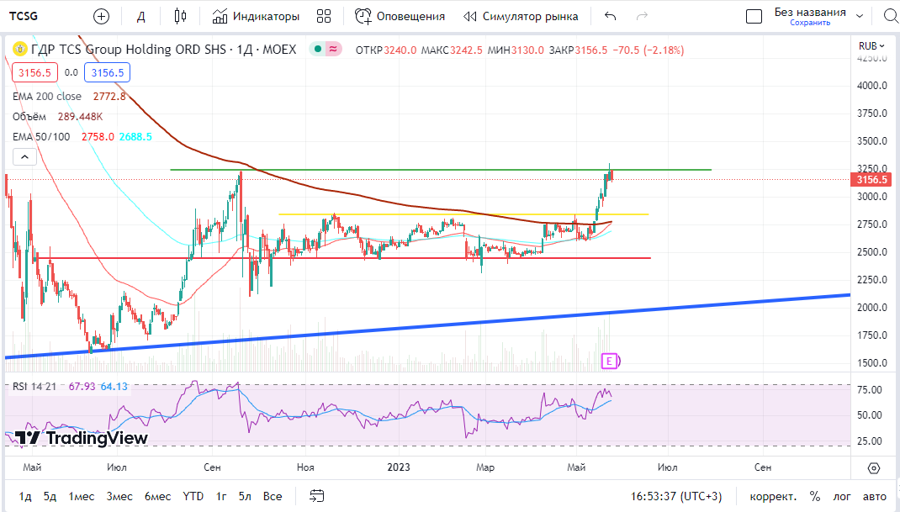This screenshot has height=512, width=900.
Task: Click the TradingView logo
Action: [x=81, y=438]
